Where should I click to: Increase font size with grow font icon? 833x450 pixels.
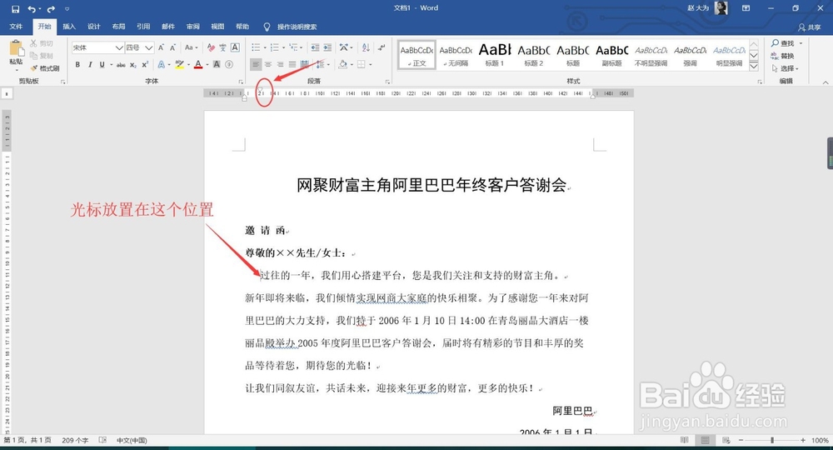(161, 47)
